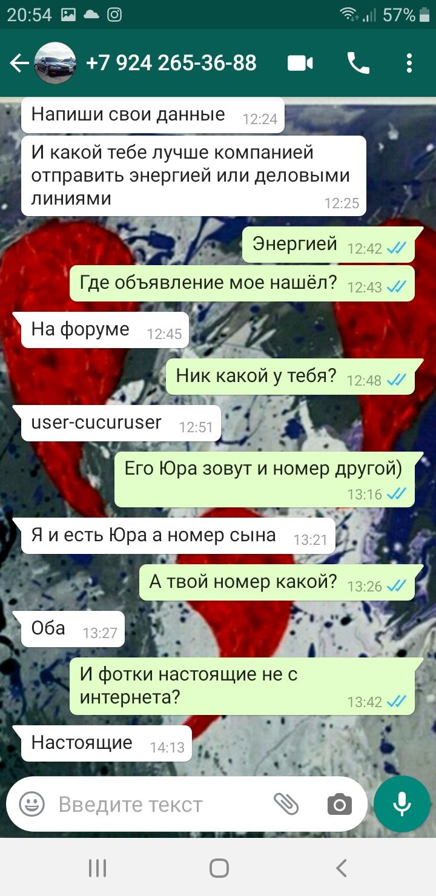Screen dimensions: 436x896
Task: Tap the microphone voice message button
Action: (x=401, y=804)
